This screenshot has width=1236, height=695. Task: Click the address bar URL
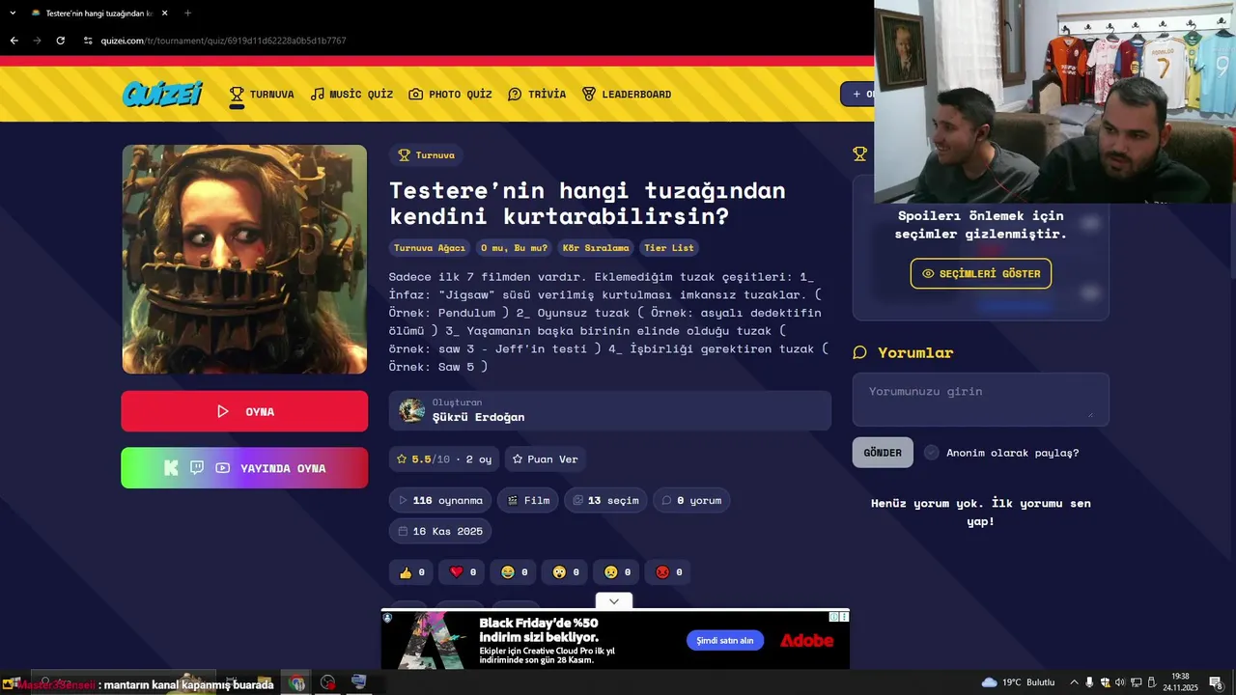[223, 41]
